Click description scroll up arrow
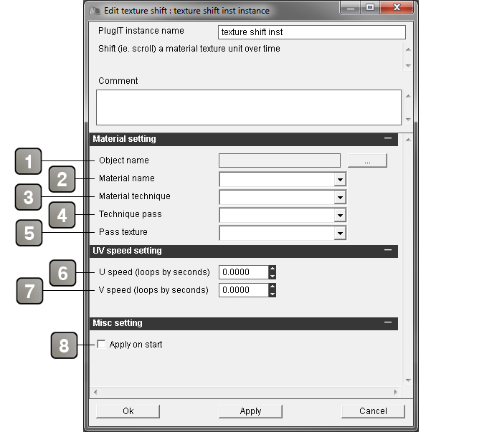The image size is (502, 432). (x=408, y=49)
